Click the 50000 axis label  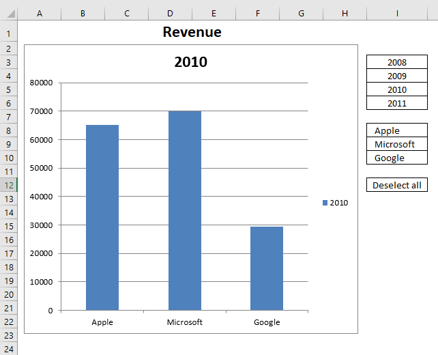[42, 168]
